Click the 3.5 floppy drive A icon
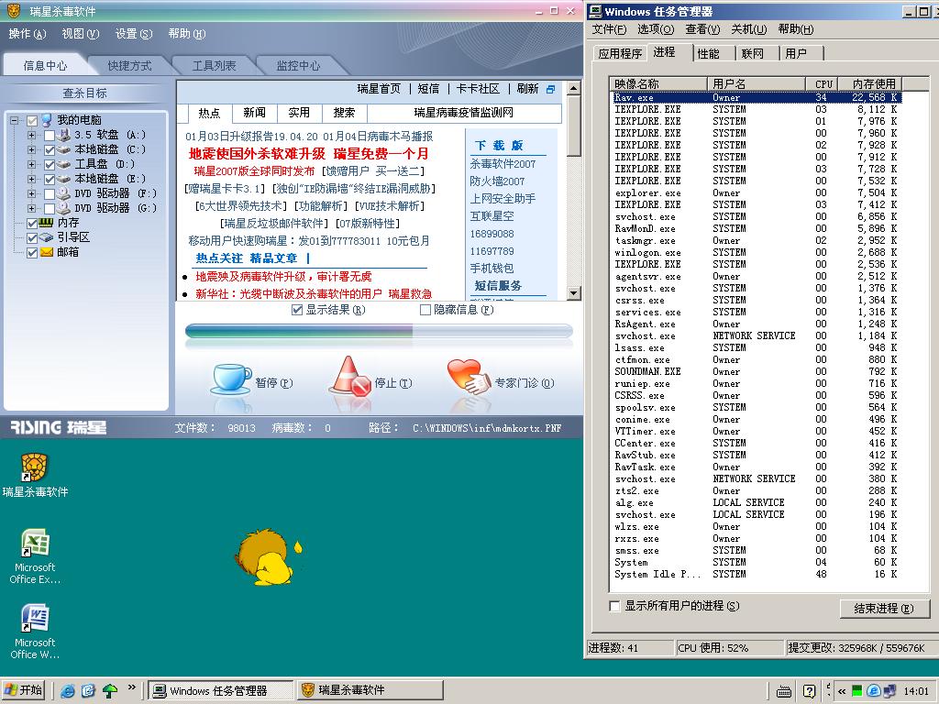The width and height of the screenshot is (939, 704). [x=63, y=136]
